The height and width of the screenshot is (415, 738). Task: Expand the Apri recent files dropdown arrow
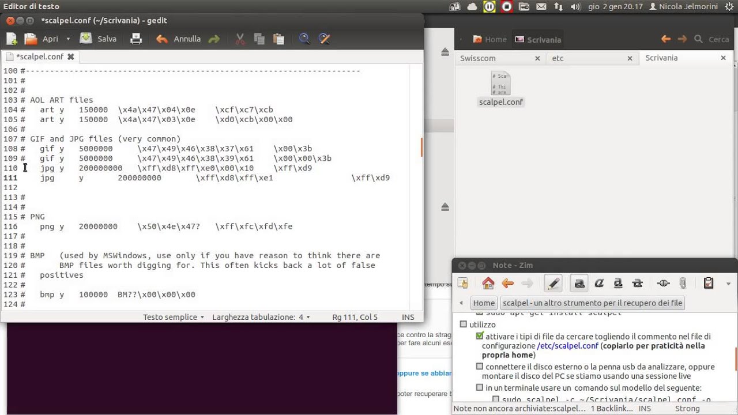pos(68,39)
